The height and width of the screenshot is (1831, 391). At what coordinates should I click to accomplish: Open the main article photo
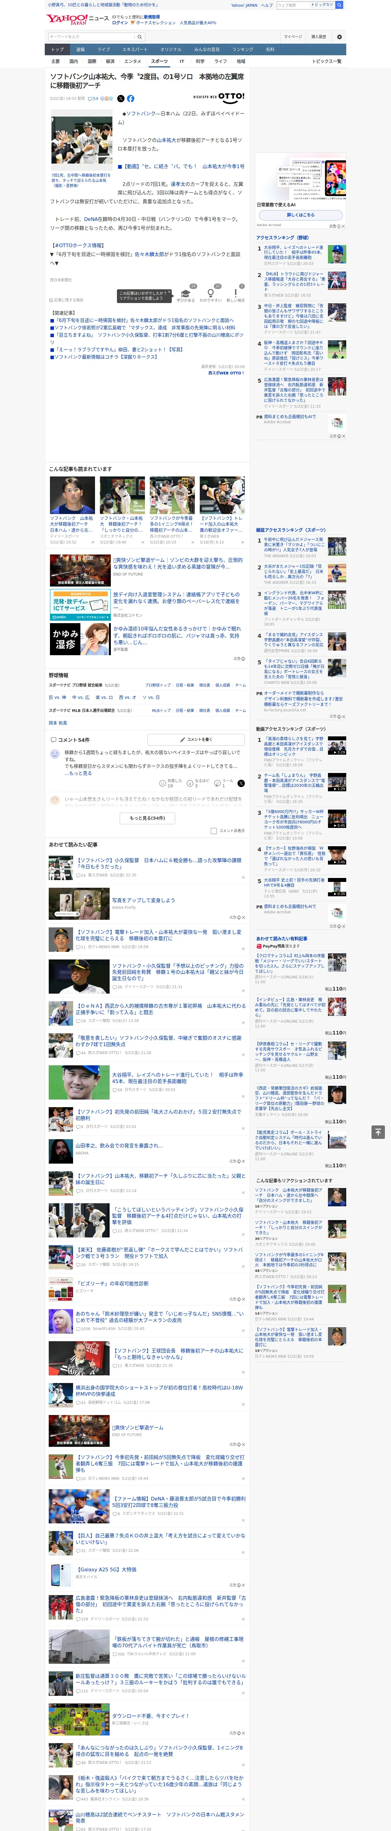[82, 140]
